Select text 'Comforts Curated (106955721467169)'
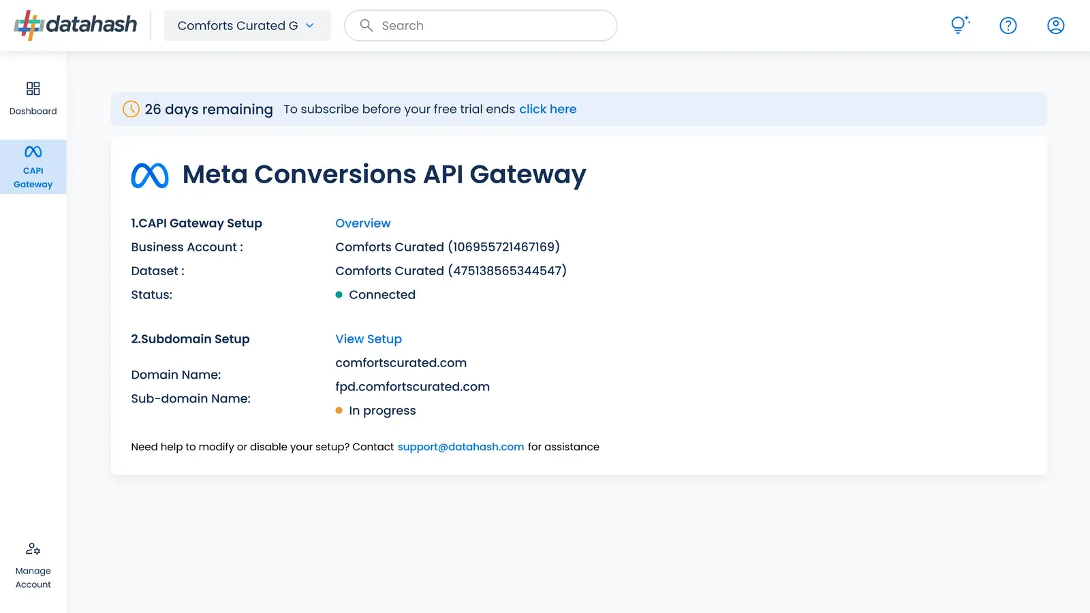 (448, 247)
